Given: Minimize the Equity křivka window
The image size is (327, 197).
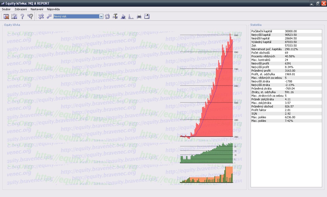Looking at the screenshot, I should [312, 3].
